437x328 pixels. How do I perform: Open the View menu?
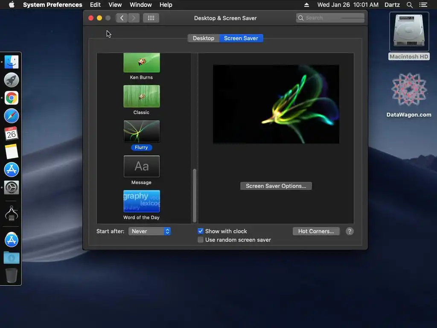pos(115,5)
